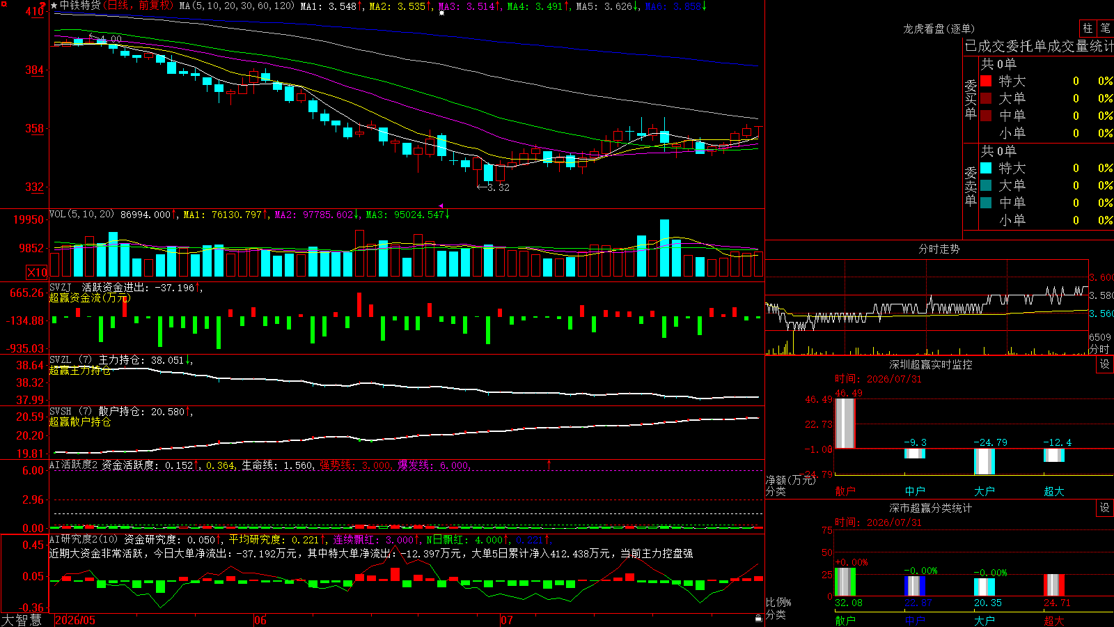Click the 已成交委托单成交量统计 header

click(x=1039, y=47)
